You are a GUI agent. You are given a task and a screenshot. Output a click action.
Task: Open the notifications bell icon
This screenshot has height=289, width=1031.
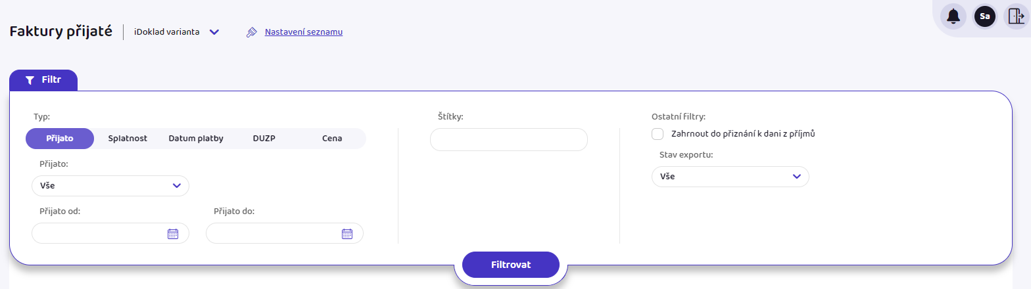(953, 16)
